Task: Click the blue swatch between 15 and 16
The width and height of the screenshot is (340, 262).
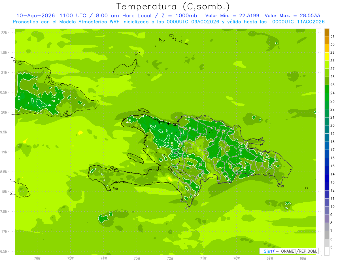Action: [327, 162]
